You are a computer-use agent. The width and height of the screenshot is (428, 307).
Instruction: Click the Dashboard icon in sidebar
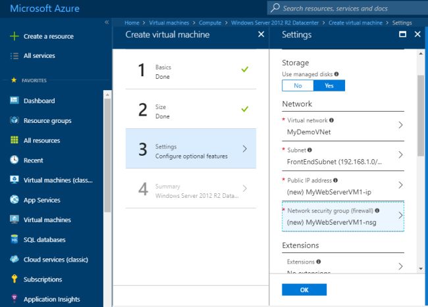(14, 101)
